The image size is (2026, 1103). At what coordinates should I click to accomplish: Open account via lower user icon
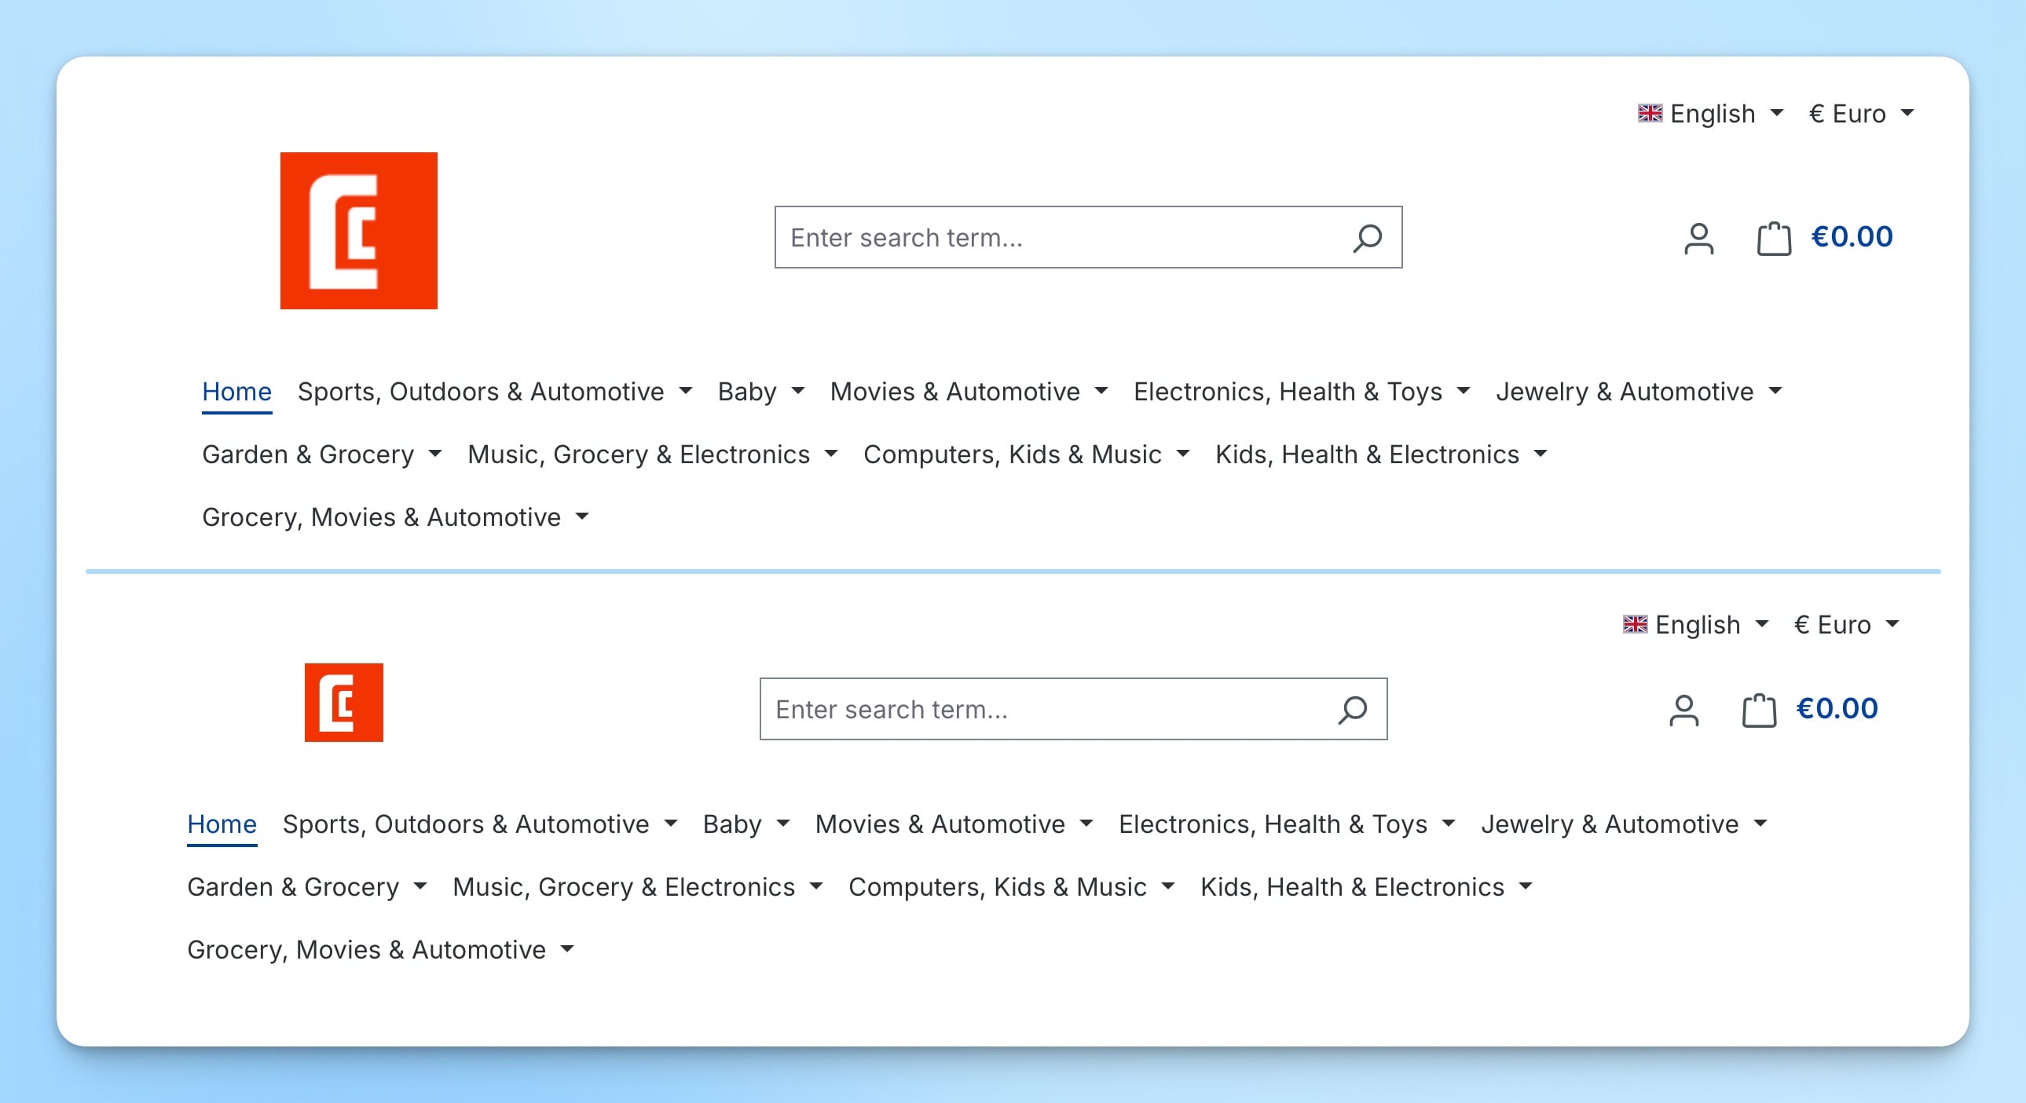pyautogui.click(x=1683, y=710)
